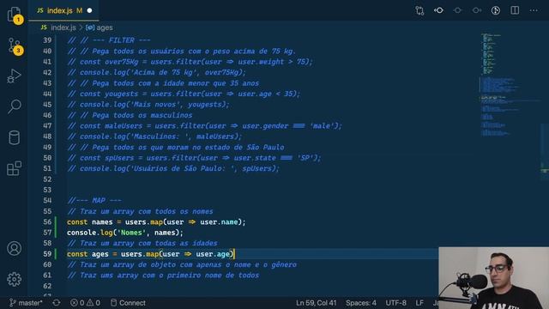Image resolution: width=549 pixels, height=309 pixels.
Task: Open the Extensions view
Action: [15, 168]
